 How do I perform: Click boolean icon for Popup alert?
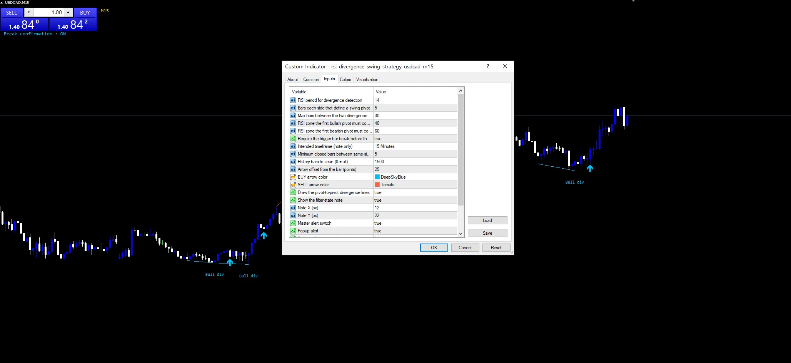[293, 231]
